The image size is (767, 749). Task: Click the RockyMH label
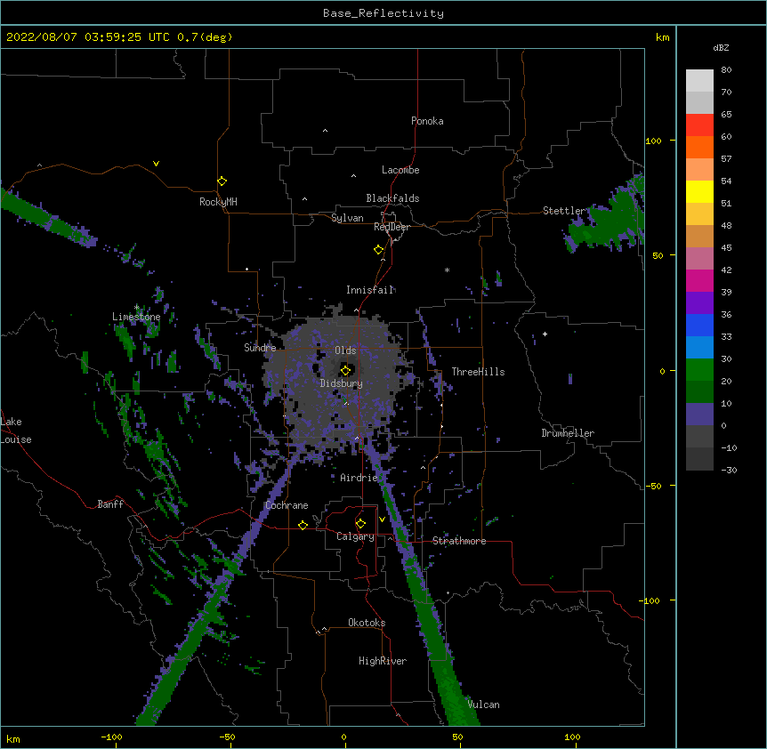point(218,202)
